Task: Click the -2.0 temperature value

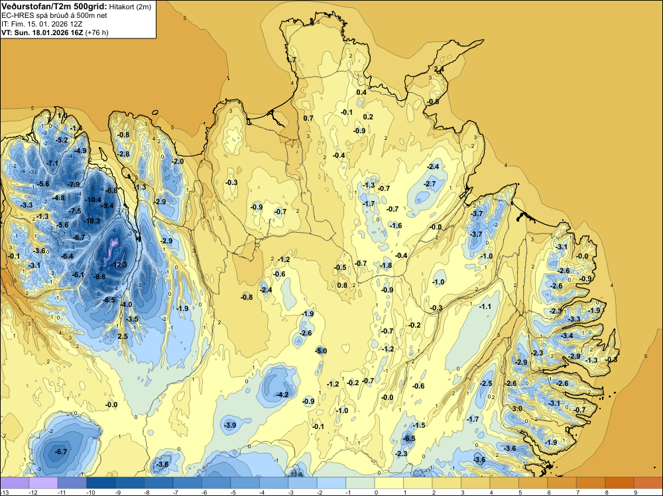Action: point(178,161)
